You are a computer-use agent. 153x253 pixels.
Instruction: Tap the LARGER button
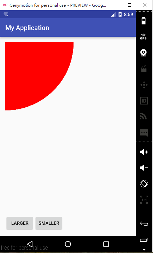pyautogui.click(x=20, y=223)
